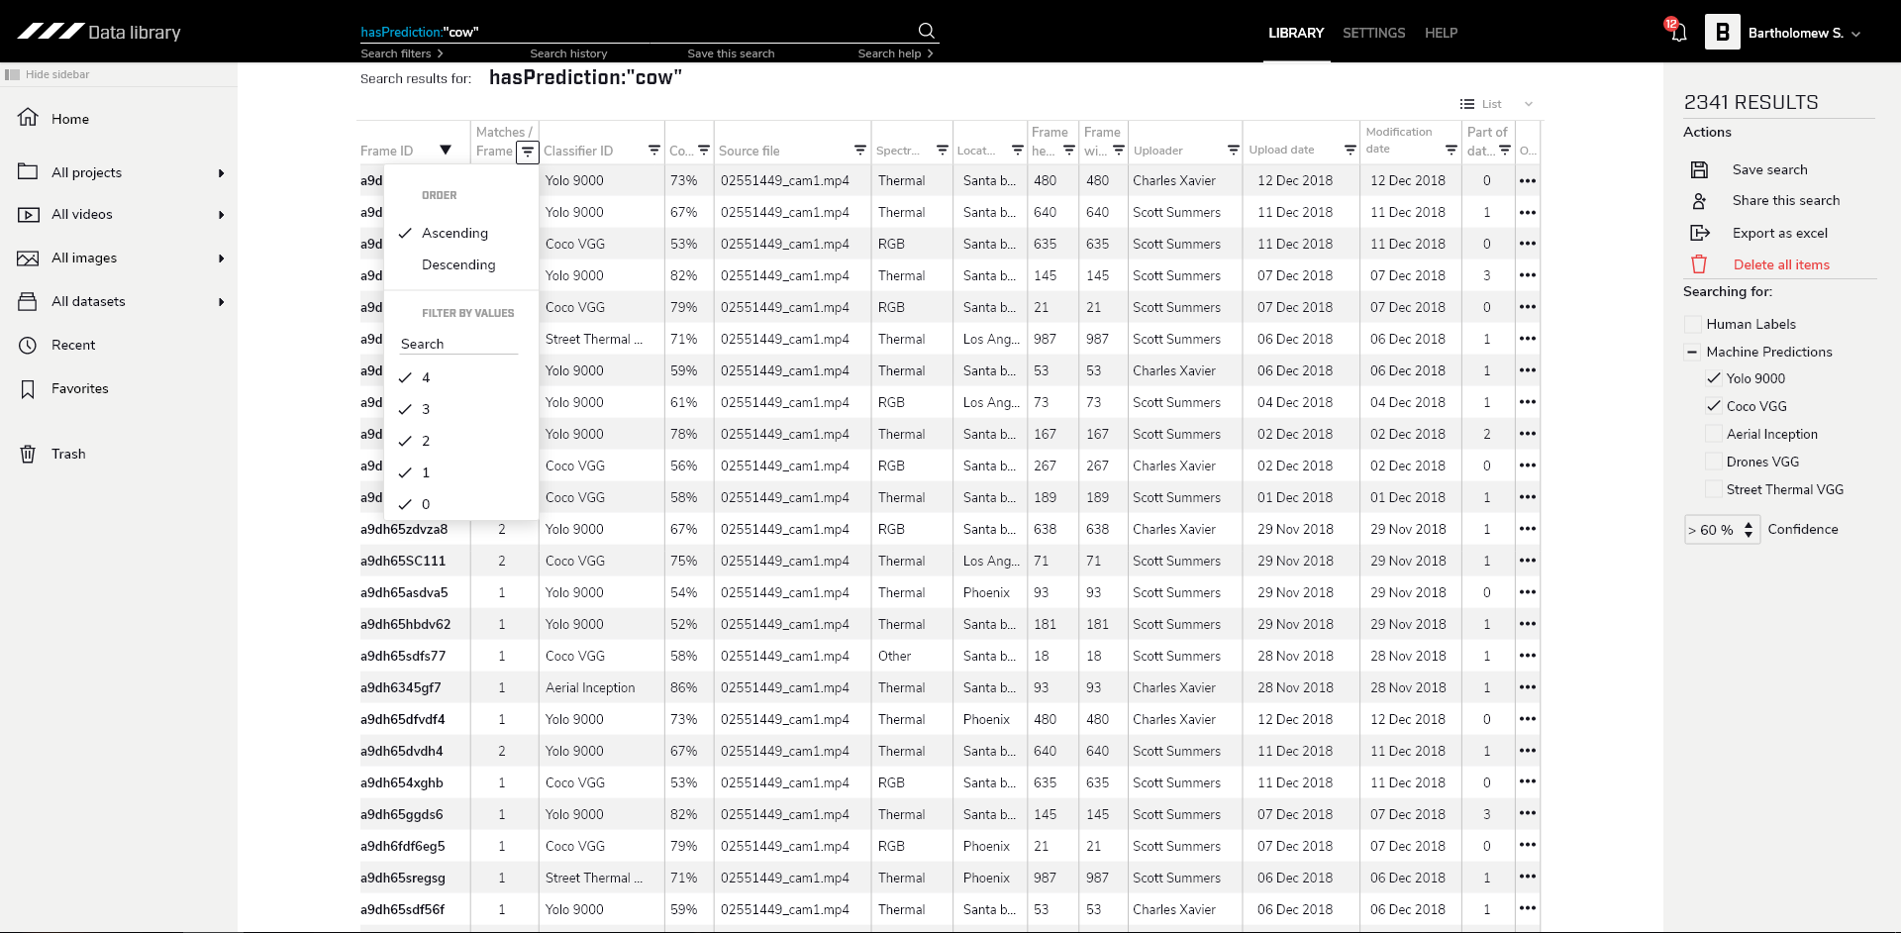Check the Drones VGG classifier
The image size is (1901, 933).
tap(1714, 462)
